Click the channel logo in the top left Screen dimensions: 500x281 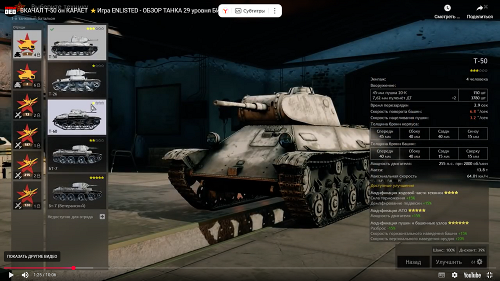coord(10,10)
